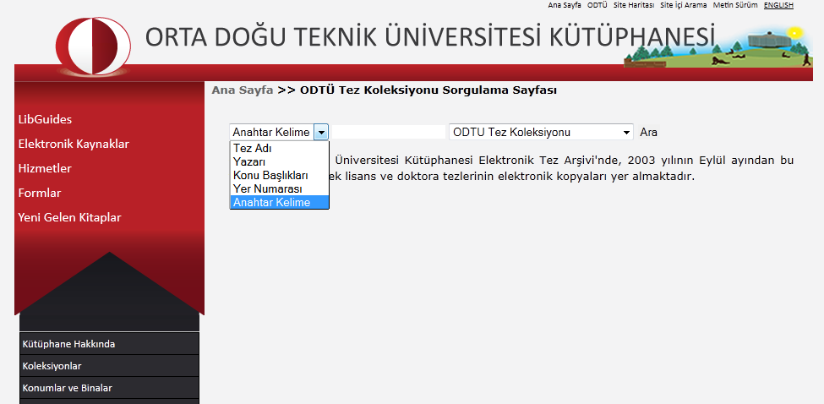
Task: Open Site içi Arama link
Action: point(683,5)
